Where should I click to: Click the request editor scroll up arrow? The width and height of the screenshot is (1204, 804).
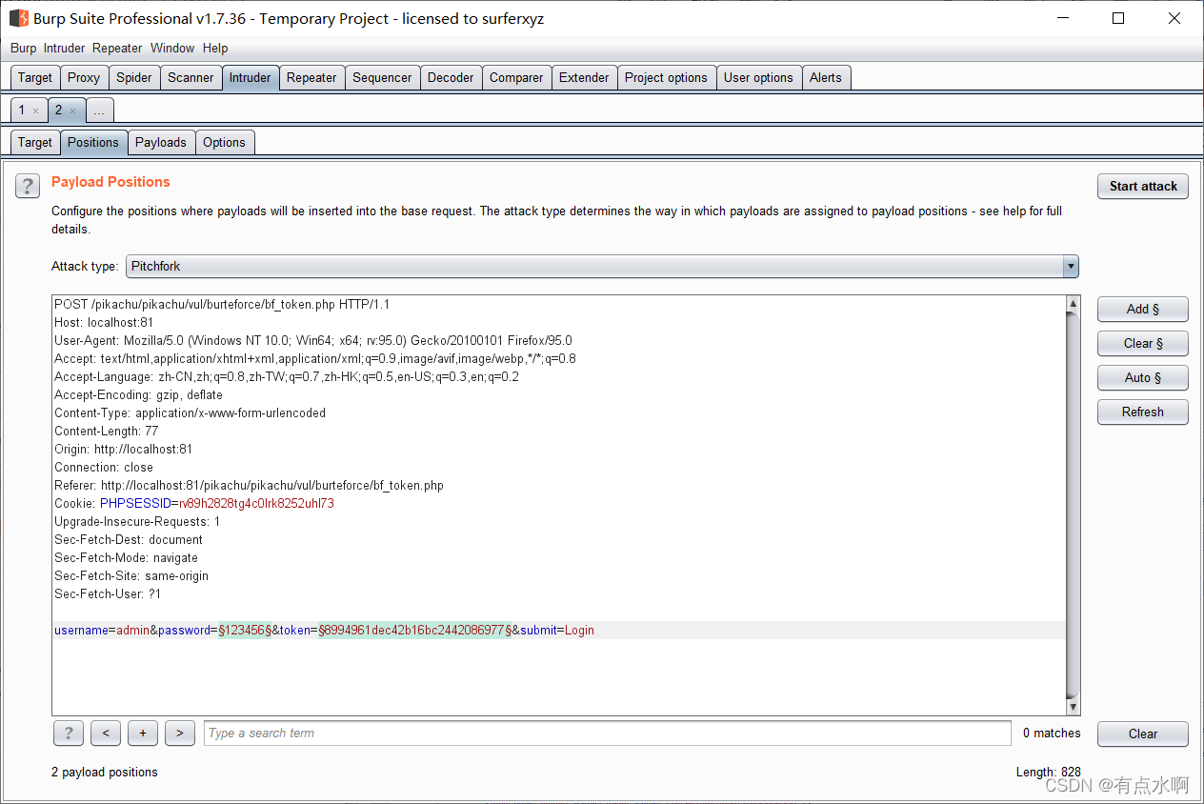[1074, 305]
